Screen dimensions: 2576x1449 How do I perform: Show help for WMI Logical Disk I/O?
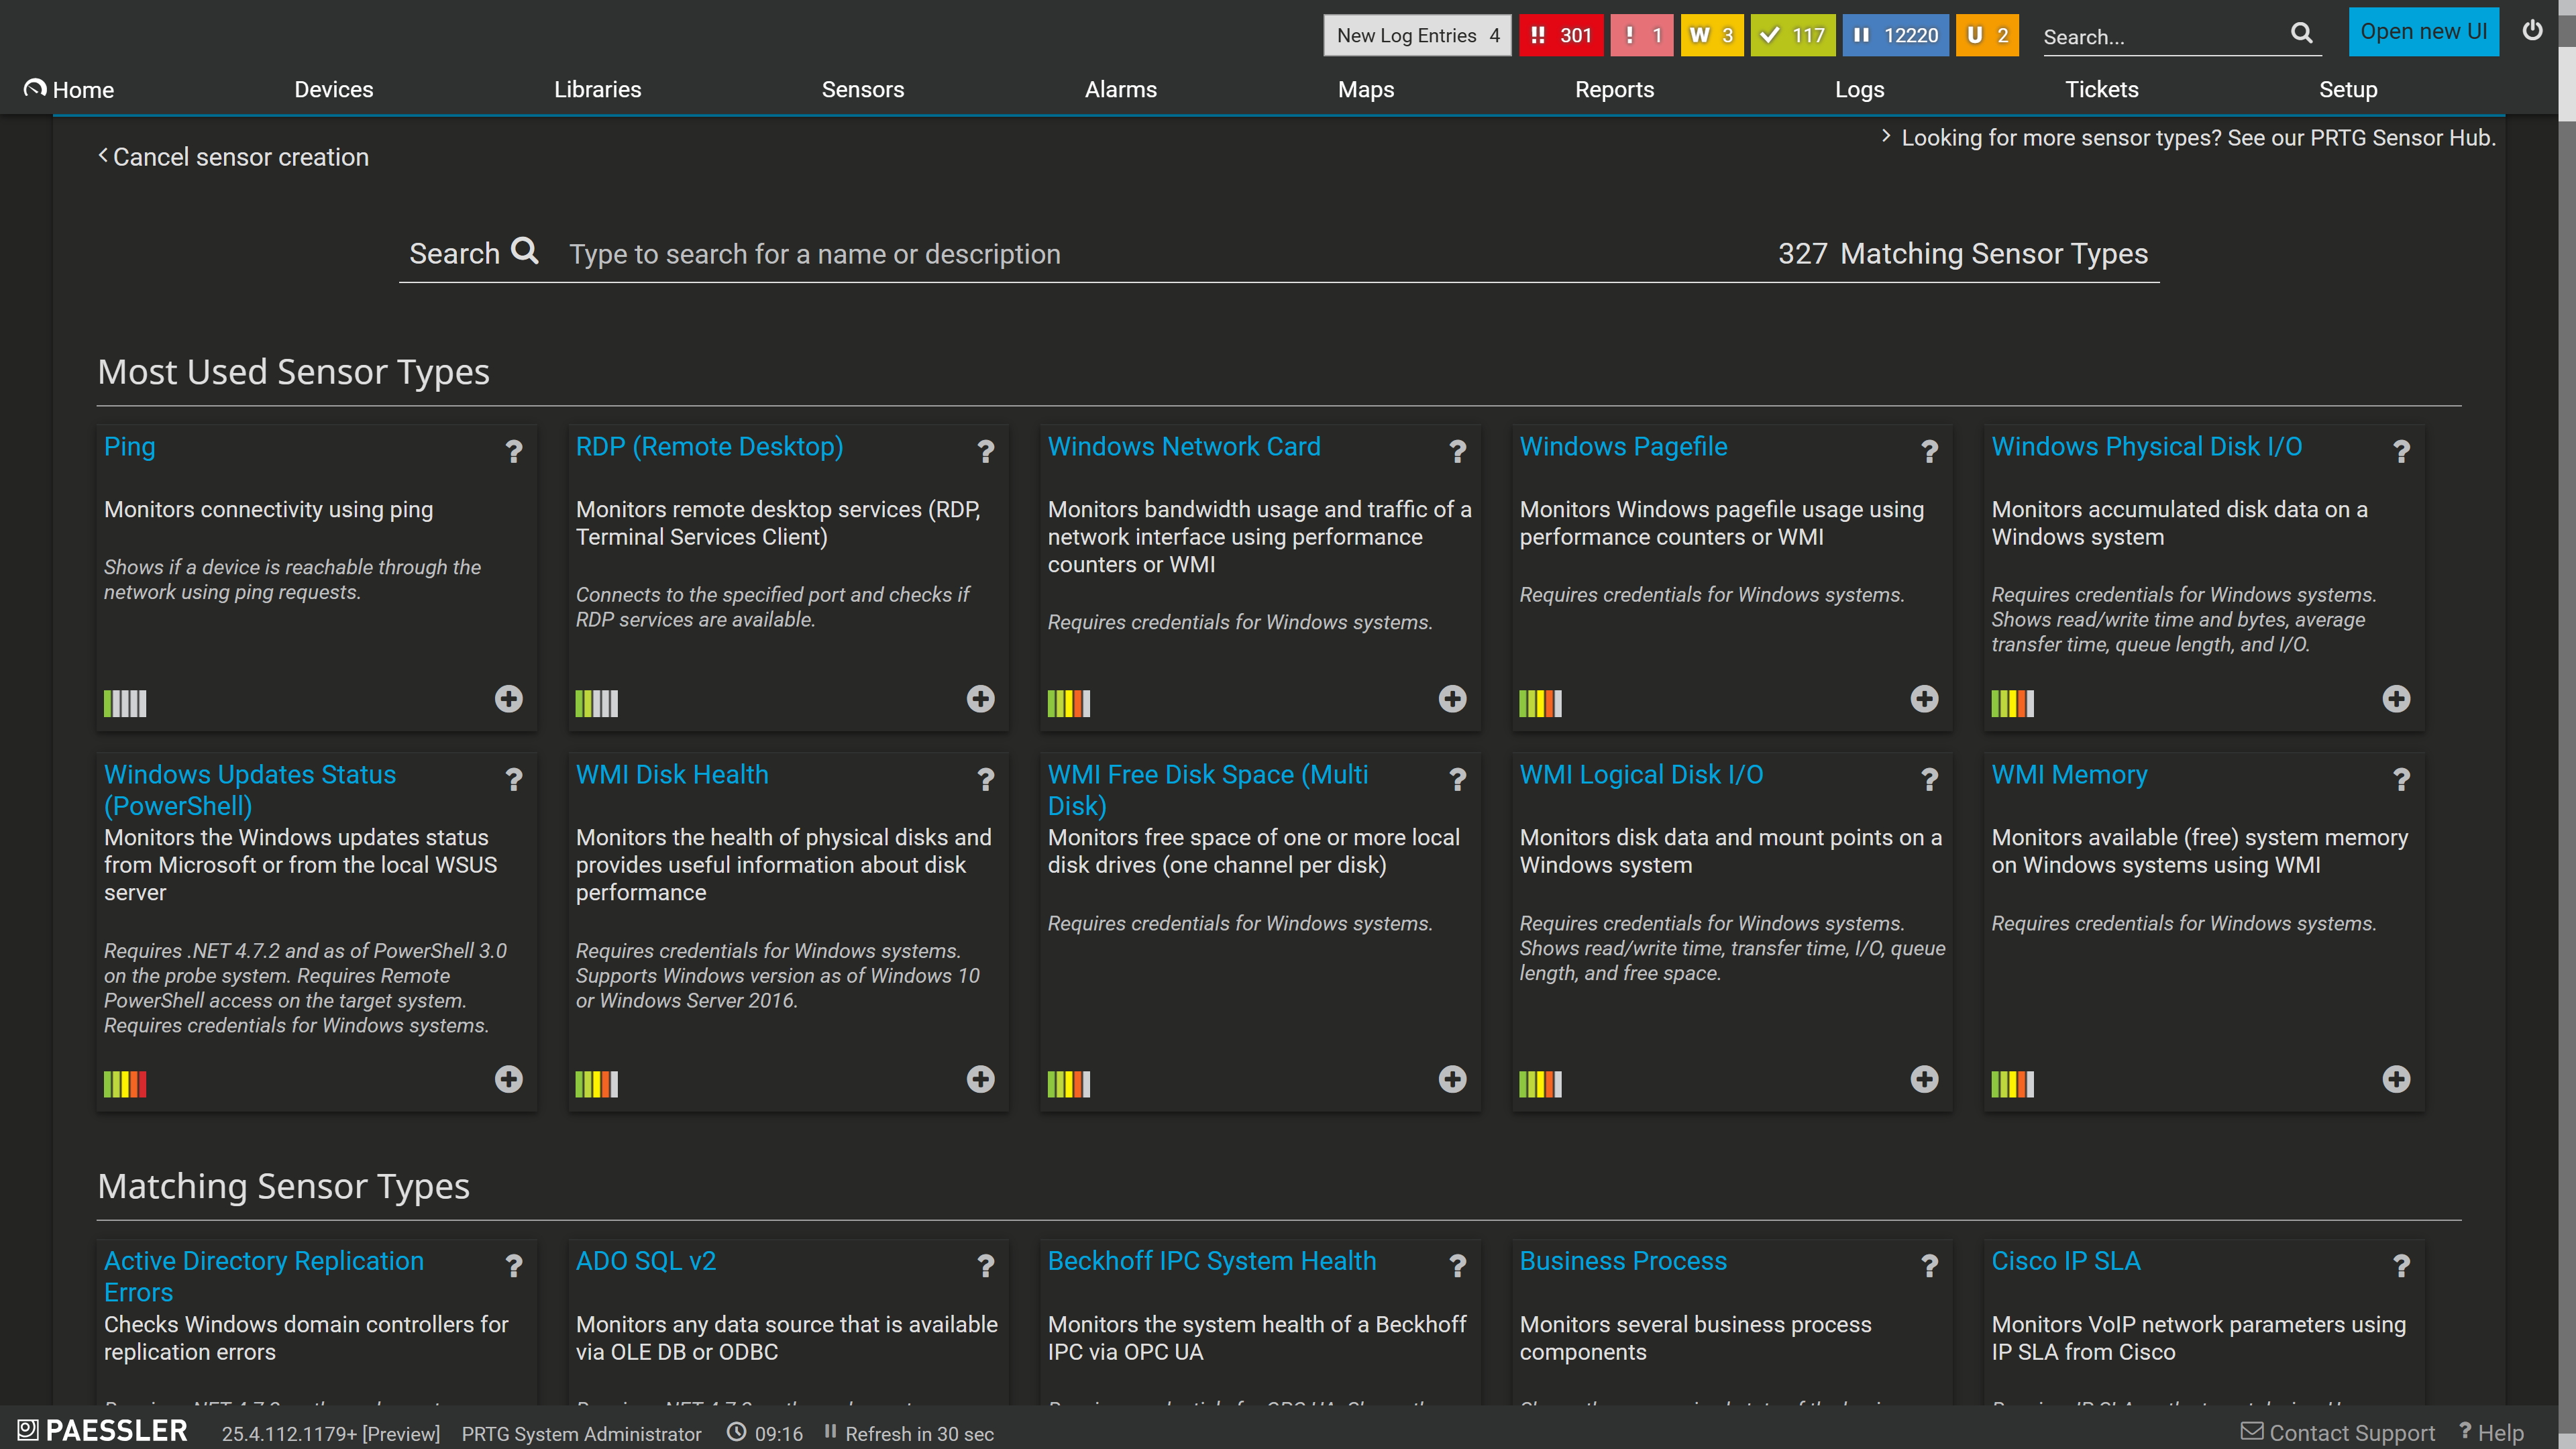(x=1930, y=780)
